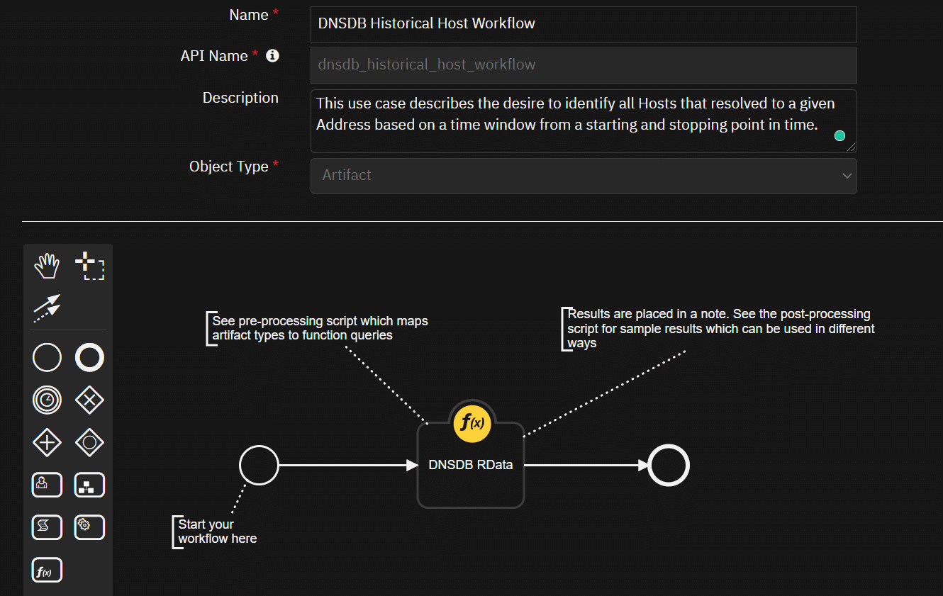Select the timer event clock icon
943x596 pixels.
click(x=47, y=400)
